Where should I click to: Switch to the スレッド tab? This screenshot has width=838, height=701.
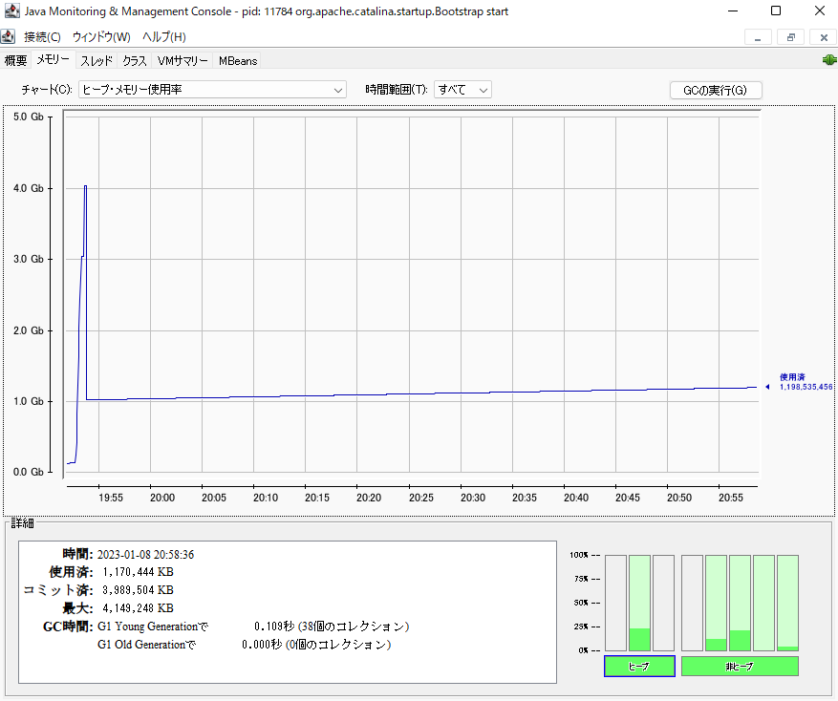[96, 60]
